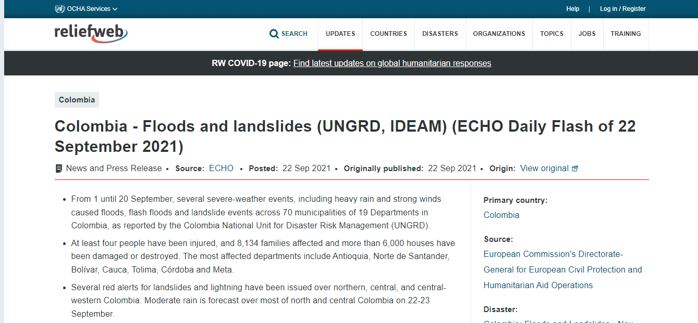This screenshot has width=698, height=323.
Task: Expand the OCHA Services dropdown chevron
Action: [x=115, y=9]
